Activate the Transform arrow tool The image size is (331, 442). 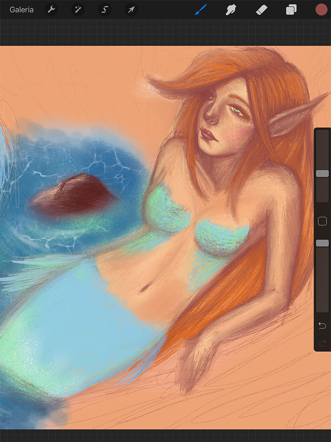pyautogui.click(x=131, y=10)
